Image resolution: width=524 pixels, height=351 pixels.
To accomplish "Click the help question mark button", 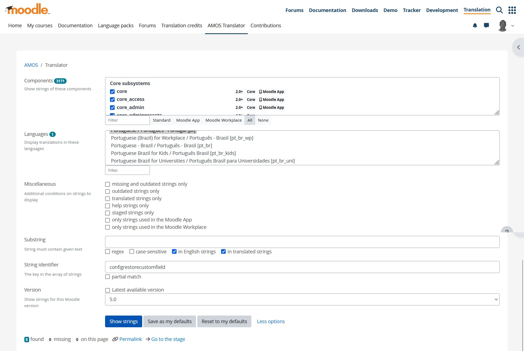I will [507, 229].
